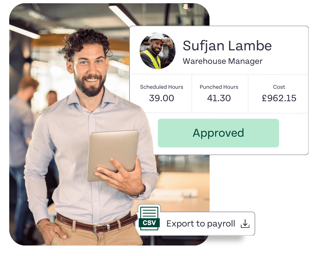Select the Export to payroll label

(201, 224)
